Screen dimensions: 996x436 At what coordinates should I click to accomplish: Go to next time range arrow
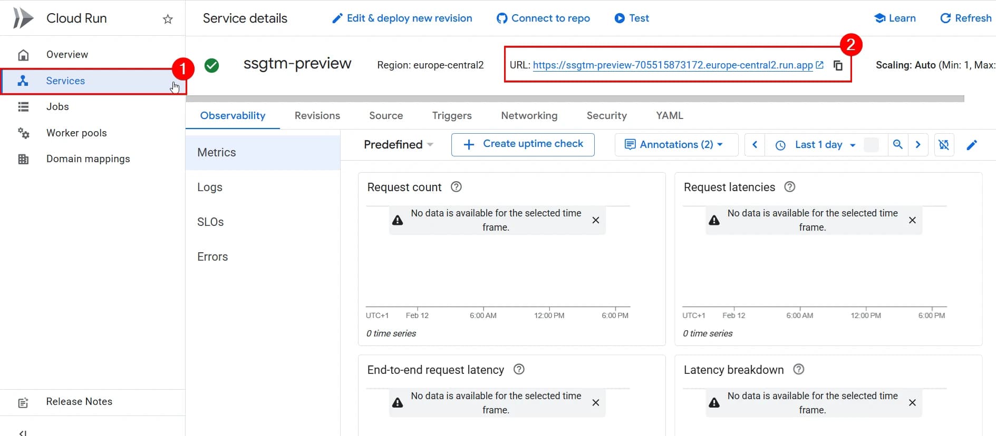(918, 145)
